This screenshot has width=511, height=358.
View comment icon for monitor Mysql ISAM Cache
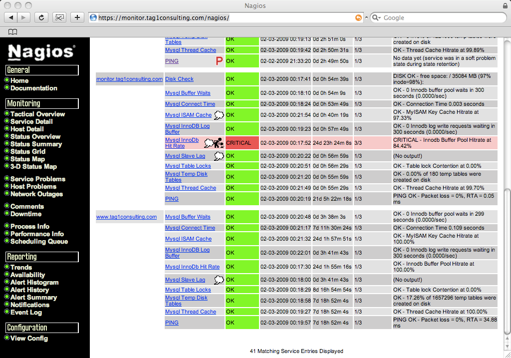click(x=219, y=115)
